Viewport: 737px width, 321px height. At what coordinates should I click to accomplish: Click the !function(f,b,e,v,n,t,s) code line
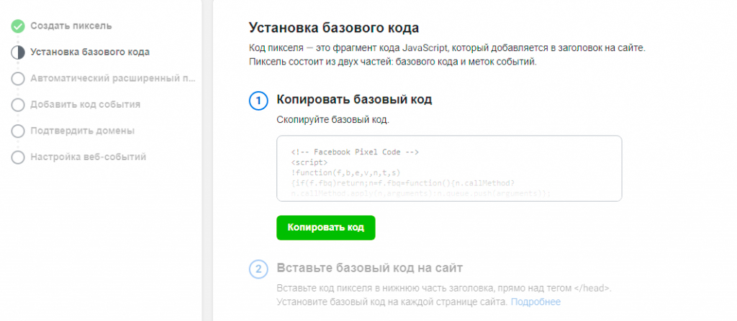tap(345, 172)
